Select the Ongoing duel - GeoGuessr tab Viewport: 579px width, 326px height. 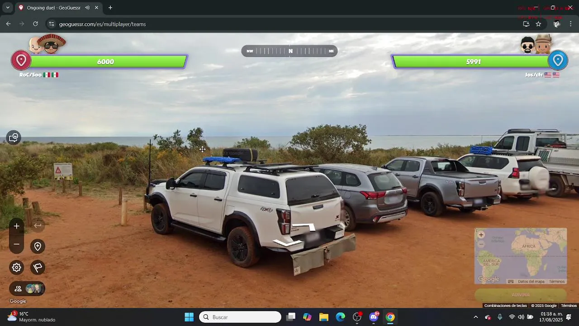[x=58, y=8]
